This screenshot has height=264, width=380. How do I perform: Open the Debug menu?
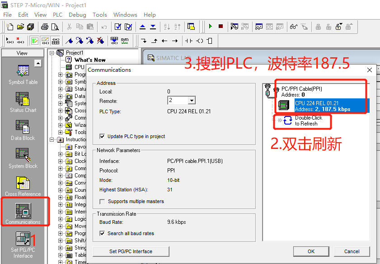77,15
